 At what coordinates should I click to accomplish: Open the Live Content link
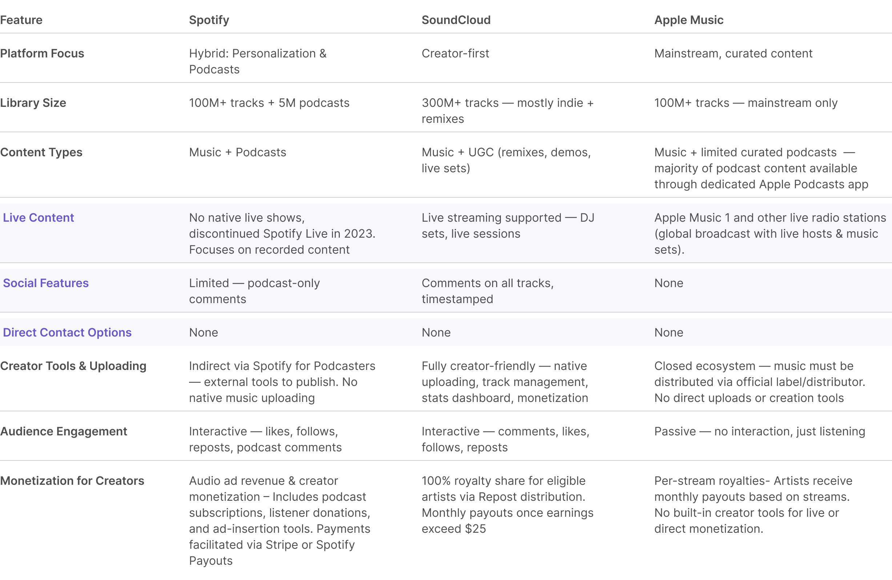(x=38, y=218)
